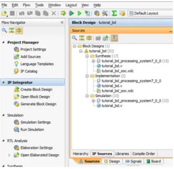Open the Layout menu

[71, 5]
